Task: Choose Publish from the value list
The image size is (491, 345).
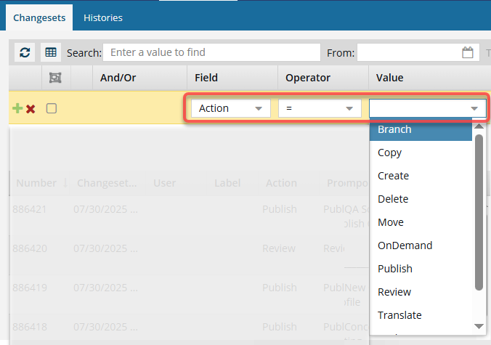Action: tap(394, 269)
